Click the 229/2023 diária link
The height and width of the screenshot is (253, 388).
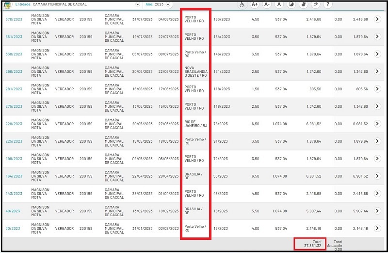coord(13,124)
